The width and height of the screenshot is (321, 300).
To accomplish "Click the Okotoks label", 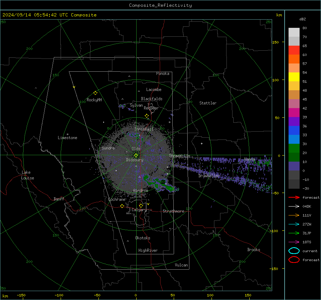I will [x=143, y=238].
